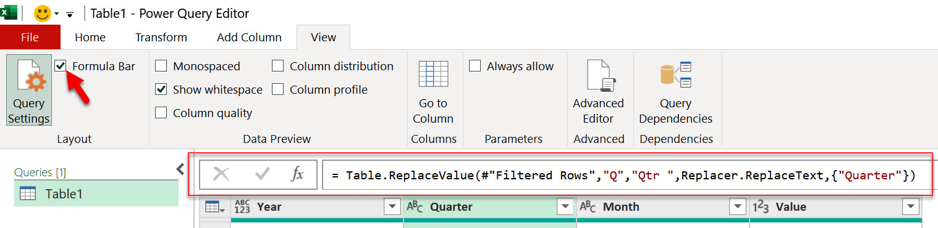This screenshot has width=938, height=228.
Task: Switch to the Transform tab
Action: [x=161, y=37]
